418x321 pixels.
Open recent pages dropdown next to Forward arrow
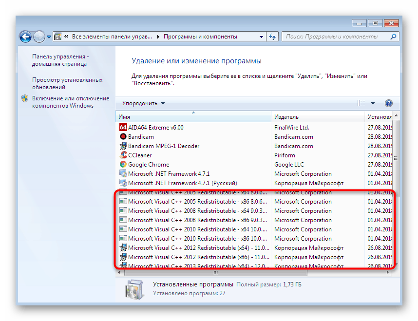click(x=49, y=37)
